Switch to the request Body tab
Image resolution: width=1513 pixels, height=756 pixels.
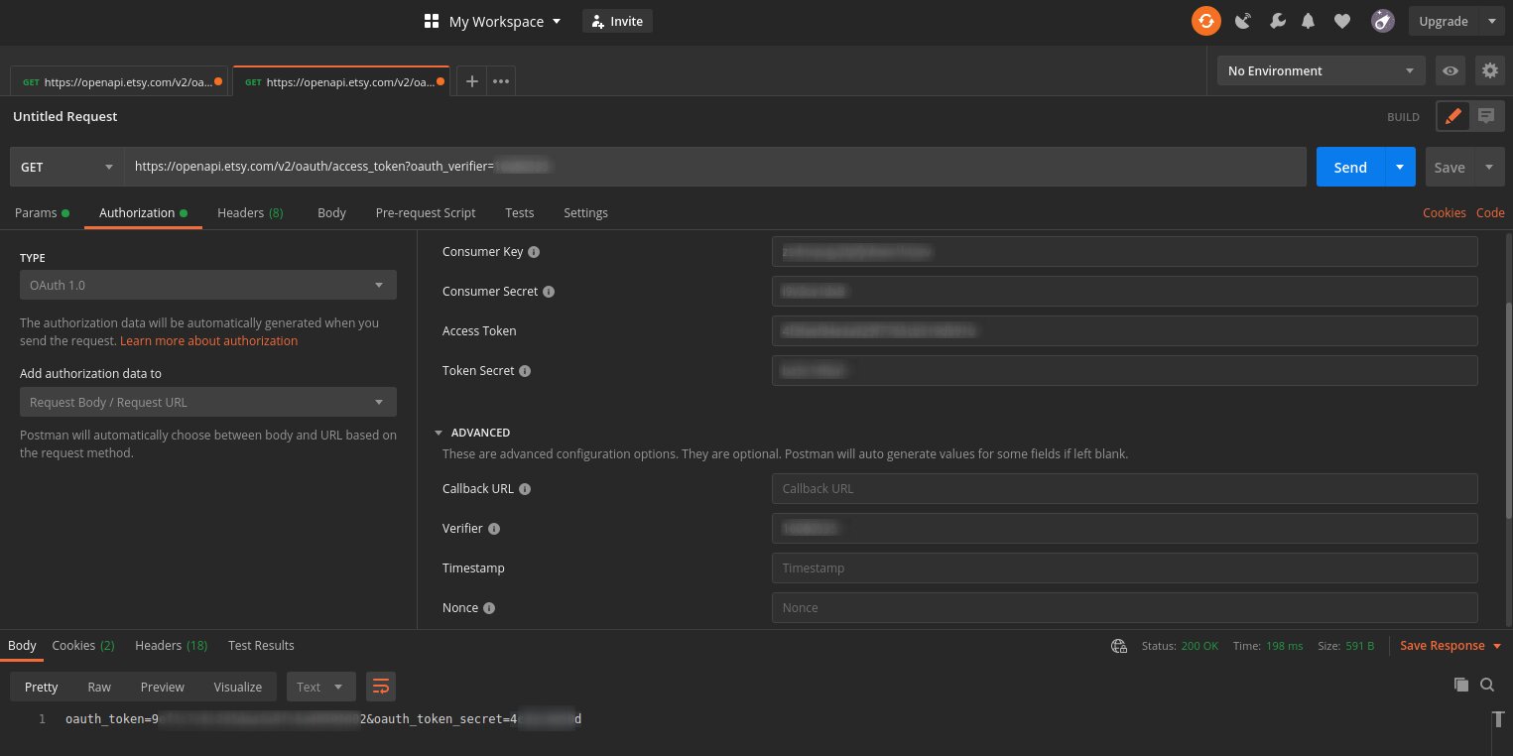click(x=331, y=212)
